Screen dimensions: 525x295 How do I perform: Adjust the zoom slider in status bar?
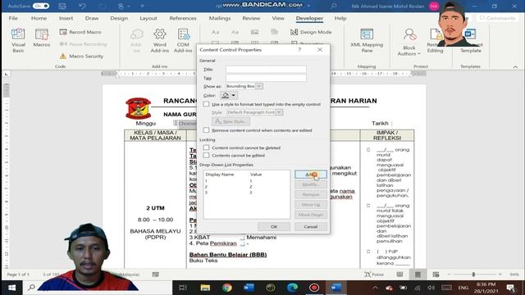(x=473, y=275)
